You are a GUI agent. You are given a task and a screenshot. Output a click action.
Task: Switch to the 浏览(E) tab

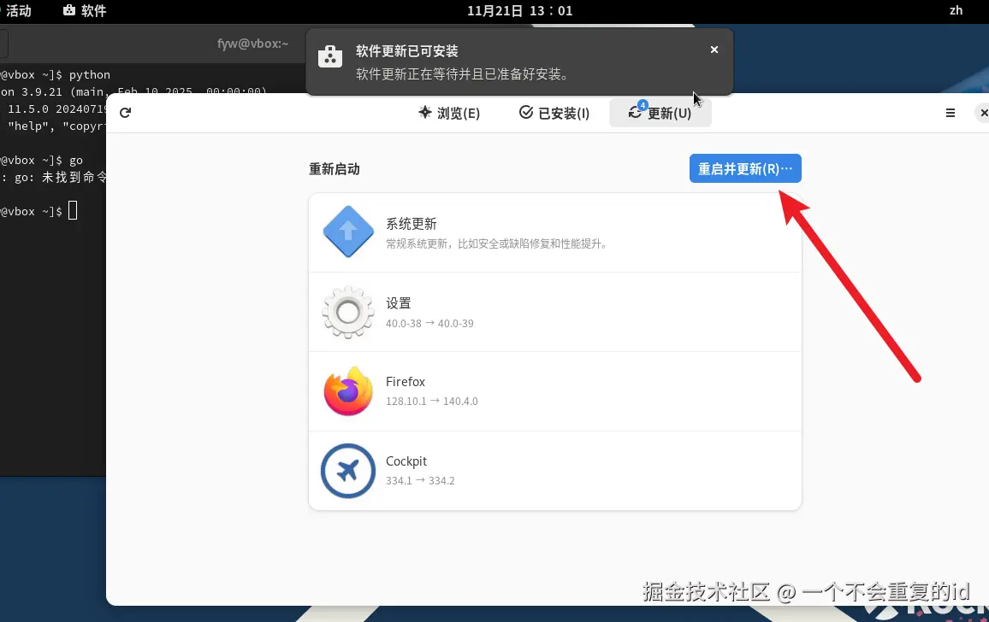[x=449, y=113]
